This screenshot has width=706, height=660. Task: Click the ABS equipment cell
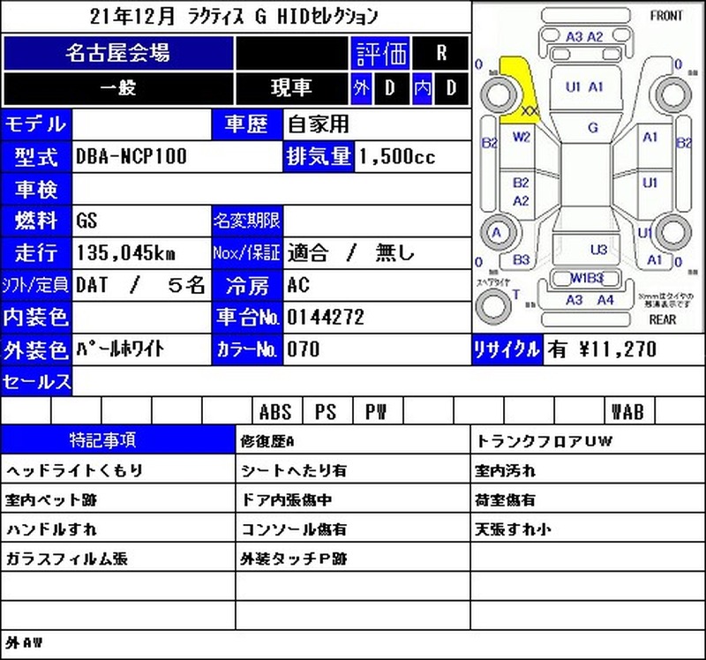276,411
